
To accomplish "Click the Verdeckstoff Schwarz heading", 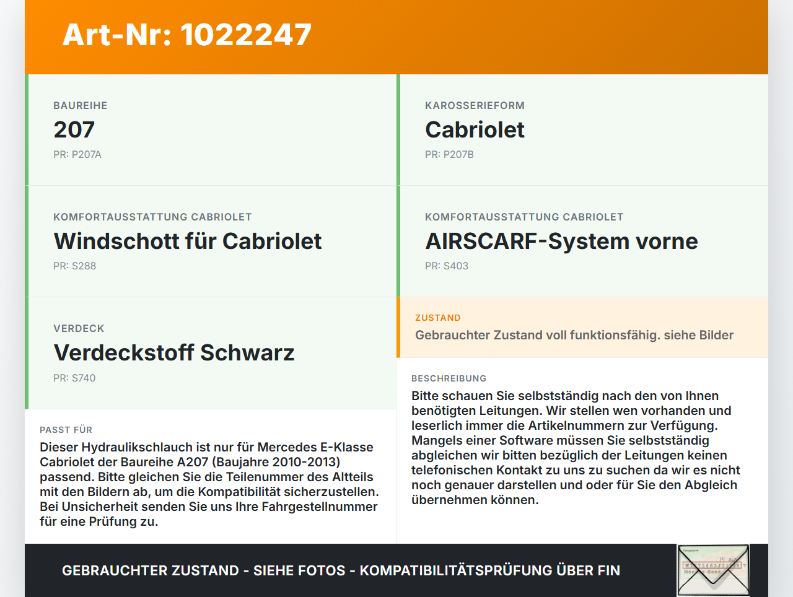I will click(x=174, y=352).
